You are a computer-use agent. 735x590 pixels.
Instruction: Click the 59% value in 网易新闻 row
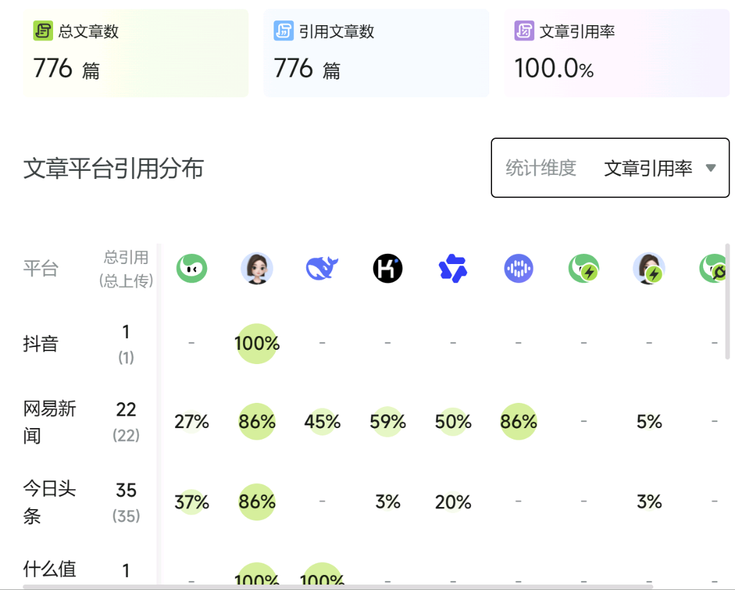(x=388, y=422)
